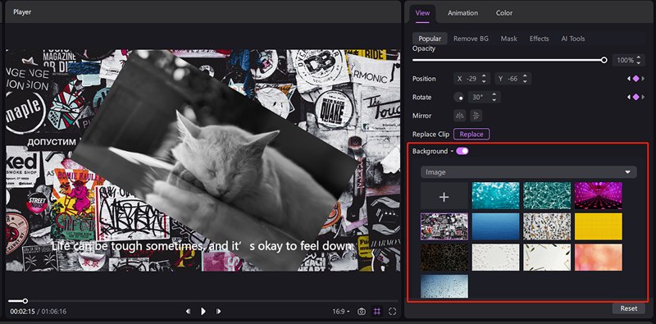Click the subtitle text in preview
The image size is (656, 324).
[x=203, y=246]
